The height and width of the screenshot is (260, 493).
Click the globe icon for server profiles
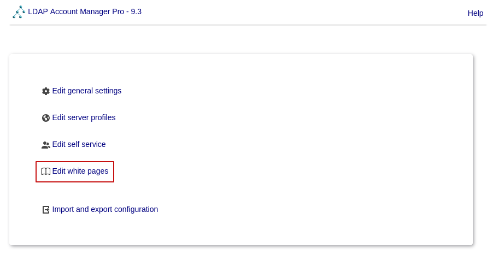tap(46, 118)
